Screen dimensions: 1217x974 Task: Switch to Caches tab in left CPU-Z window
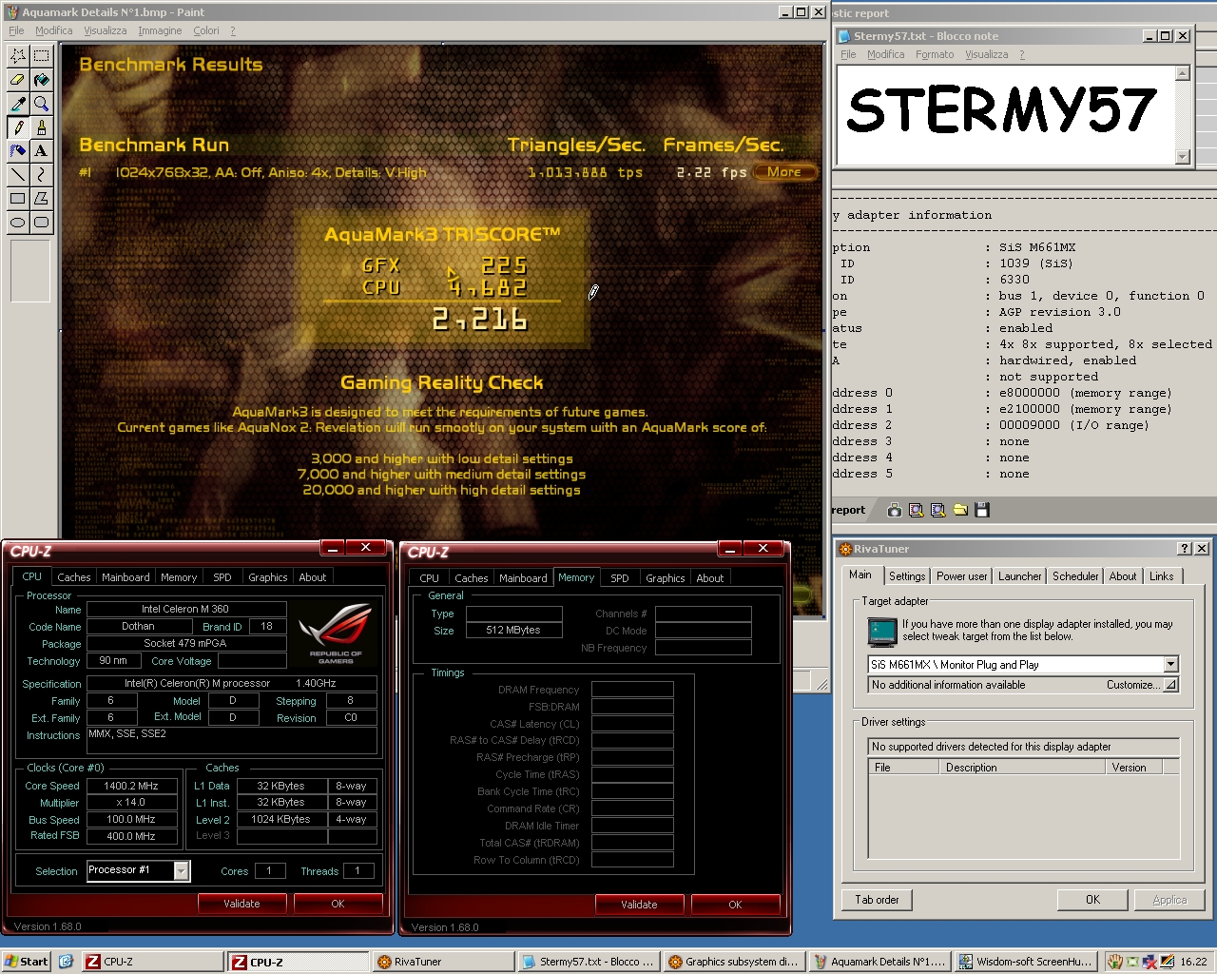[x=73, y=577]
